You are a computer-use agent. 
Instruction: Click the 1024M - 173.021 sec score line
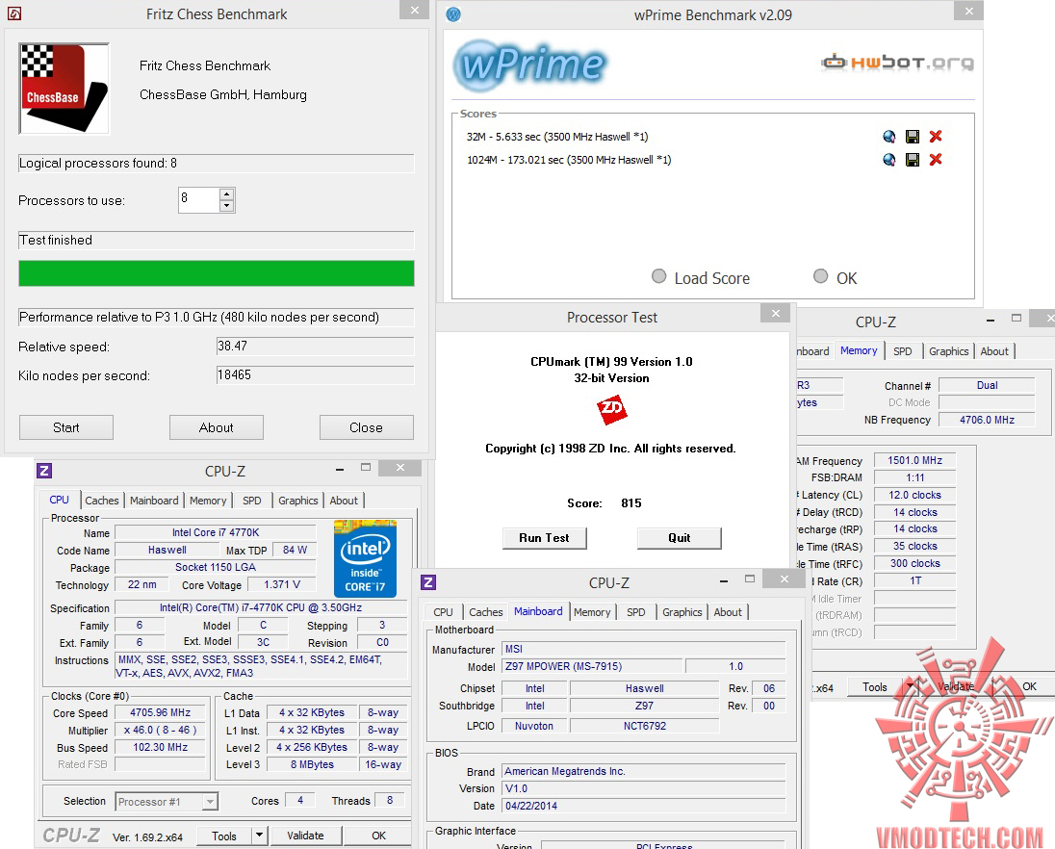coord(569,160)
